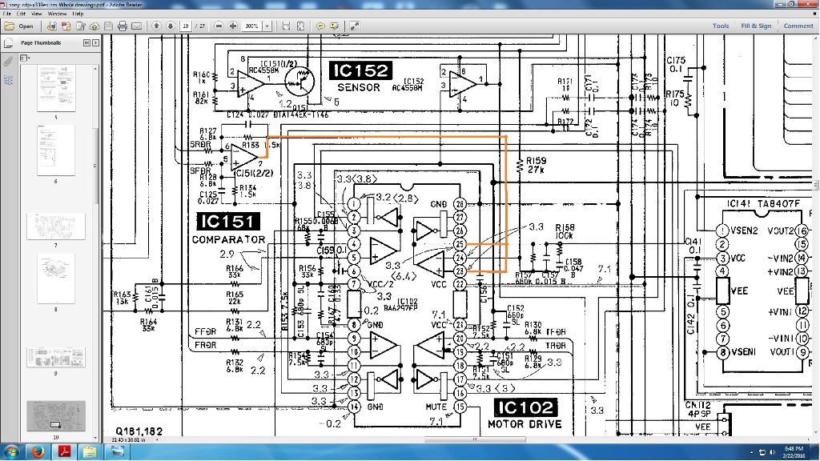This screenshot has width=820, height=461.
Task: Click the upload to cloud icon
Action: 94,26
